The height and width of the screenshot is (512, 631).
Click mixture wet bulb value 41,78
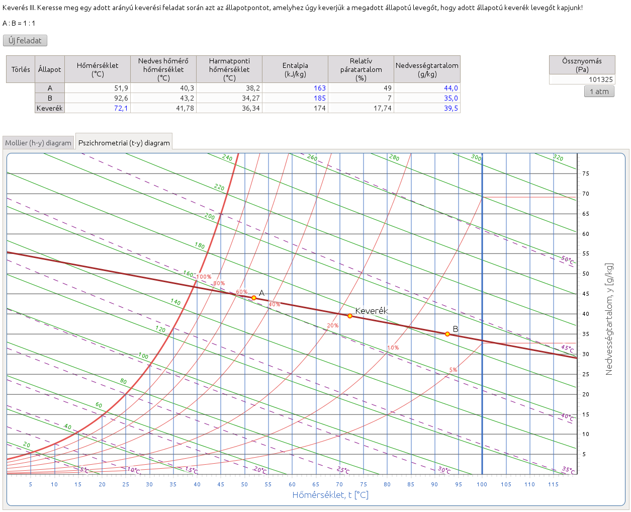tap(163, 108)
